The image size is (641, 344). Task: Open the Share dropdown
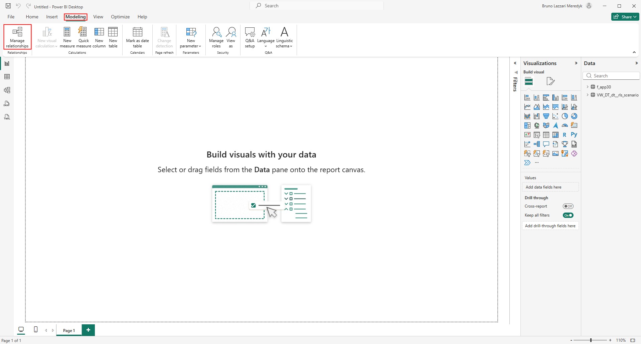[x=625, y=17]
